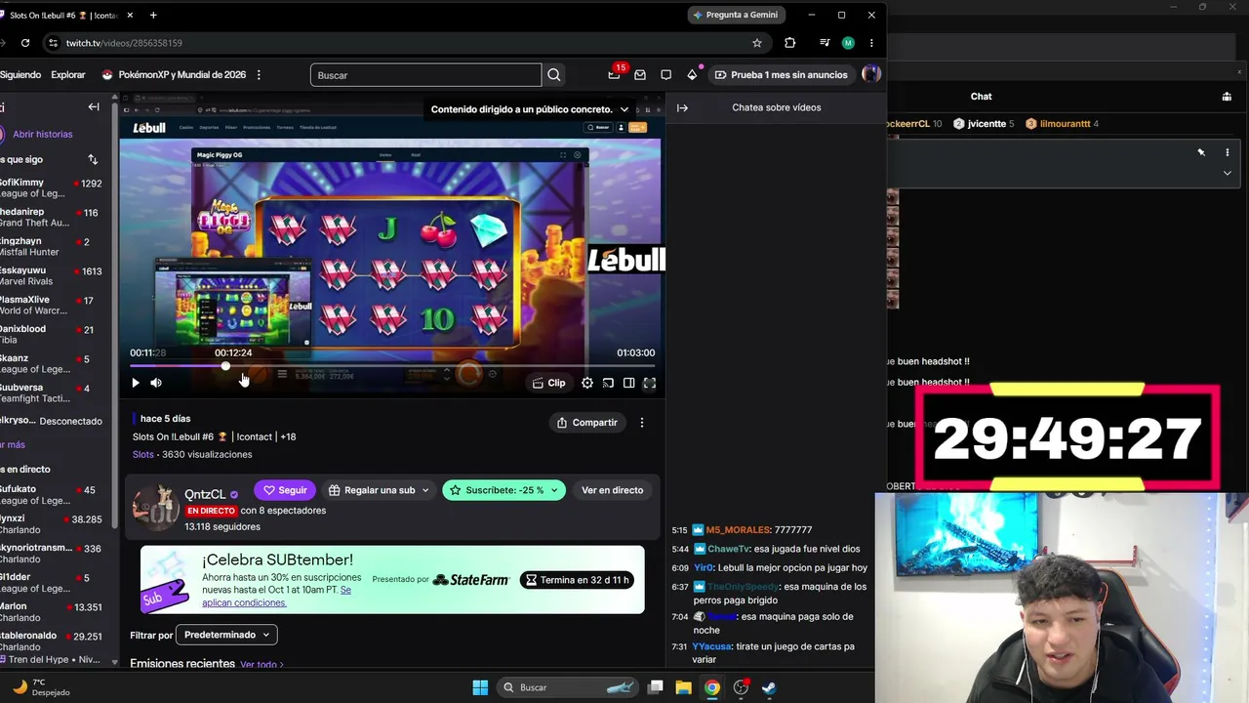Share the video with Compartir button
The image size is (1249, 703).
pos(586,423)
